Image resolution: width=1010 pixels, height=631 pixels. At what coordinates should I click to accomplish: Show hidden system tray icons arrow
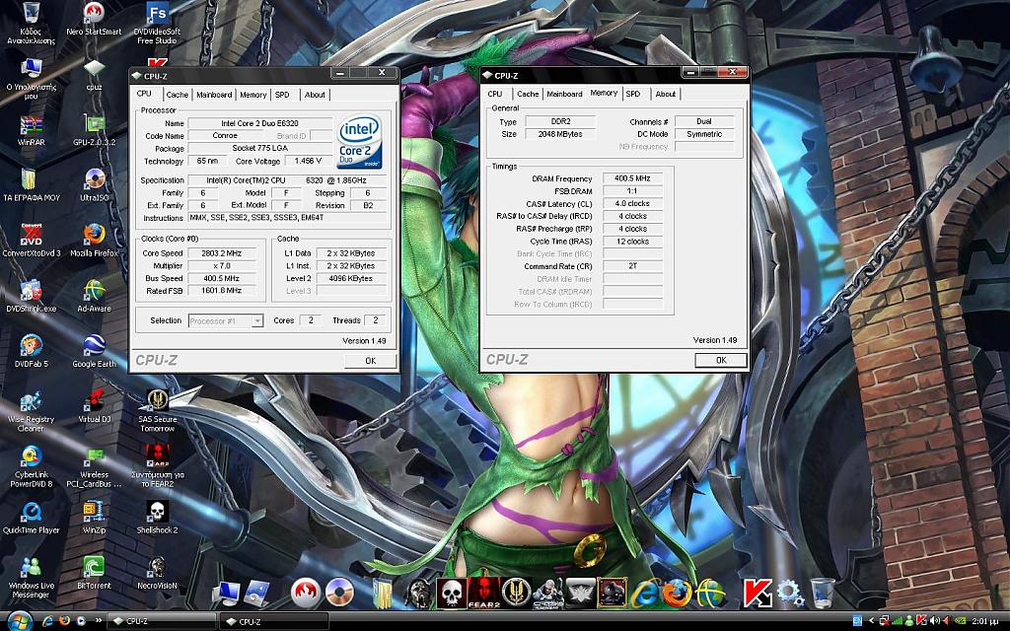(872, 621)
